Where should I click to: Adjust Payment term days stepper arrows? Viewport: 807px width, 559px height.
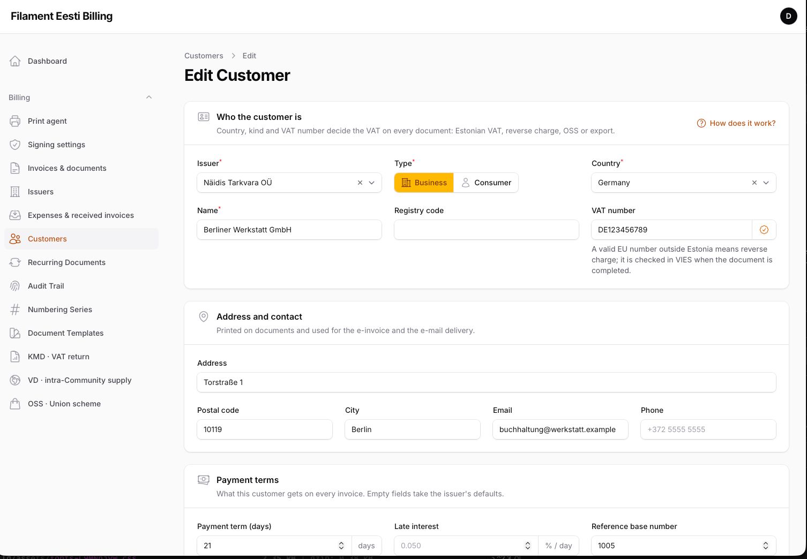click(x=341, y=546)
